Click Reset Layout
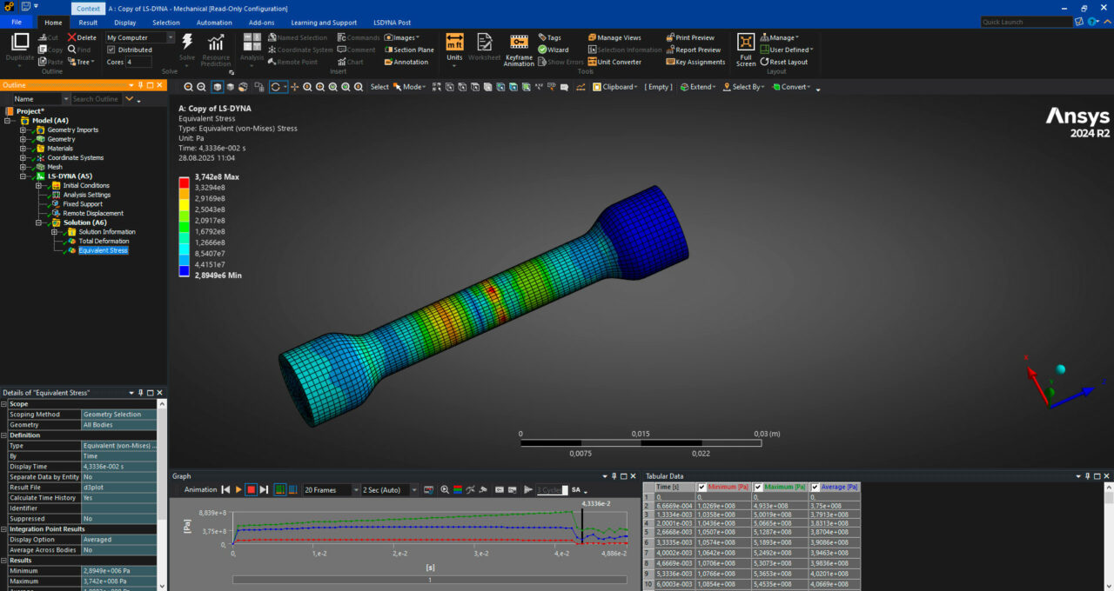Viewport: 1114px width, 591px height. point(784,62)
